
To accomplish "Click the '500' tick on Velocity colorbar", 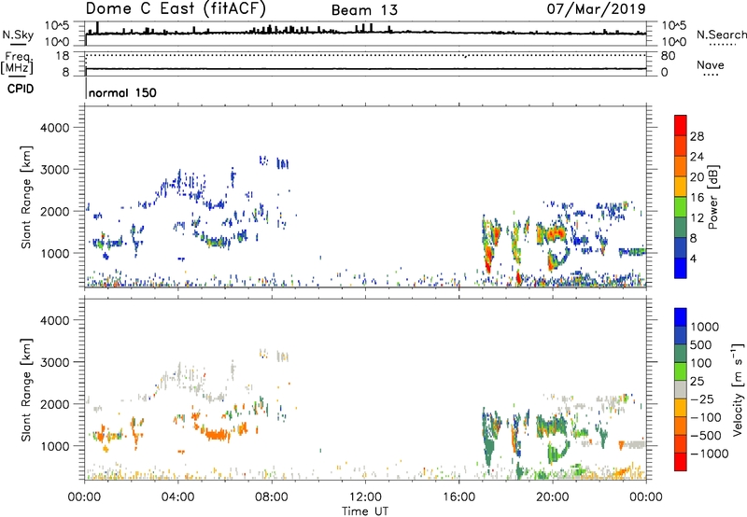I will point(701,344).
